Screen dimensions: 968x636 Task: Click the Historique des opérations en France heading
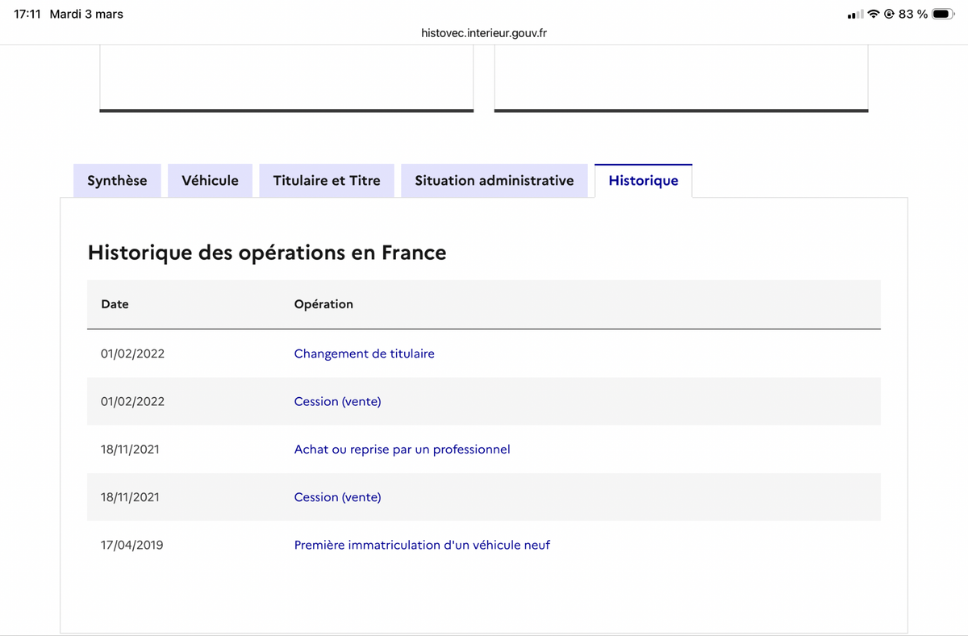pos(266,253)
